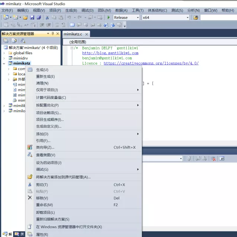Expand the global files tree node
The height and width of the screenshot is (237, 237).
[4, 53]
